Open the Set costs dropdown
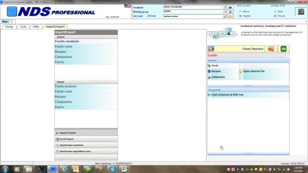 click(x=224, y=16)
